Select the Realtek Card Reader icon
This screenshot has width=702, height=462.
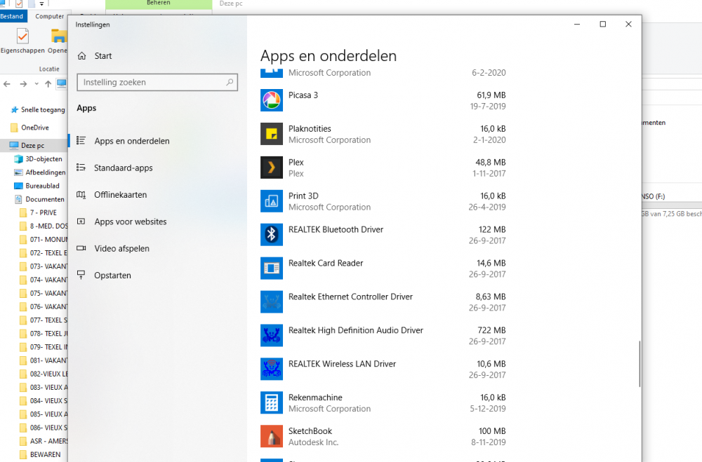pos(271,269)
